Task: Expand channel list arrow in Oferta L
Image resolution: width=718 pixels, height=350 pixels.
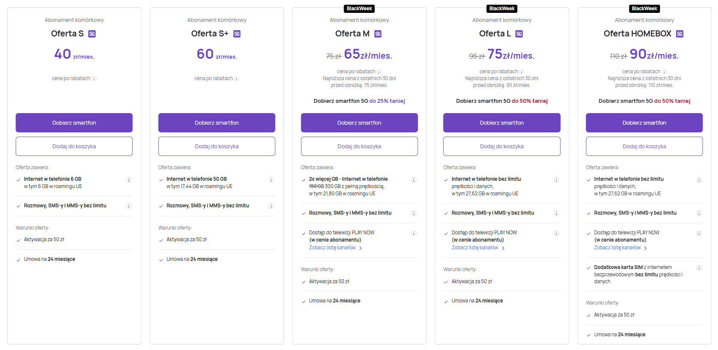Action: coord(503,248)
